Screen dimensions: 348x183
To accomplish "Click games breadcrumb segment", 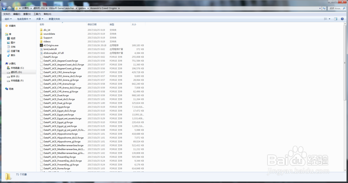I will click(82, 8).
